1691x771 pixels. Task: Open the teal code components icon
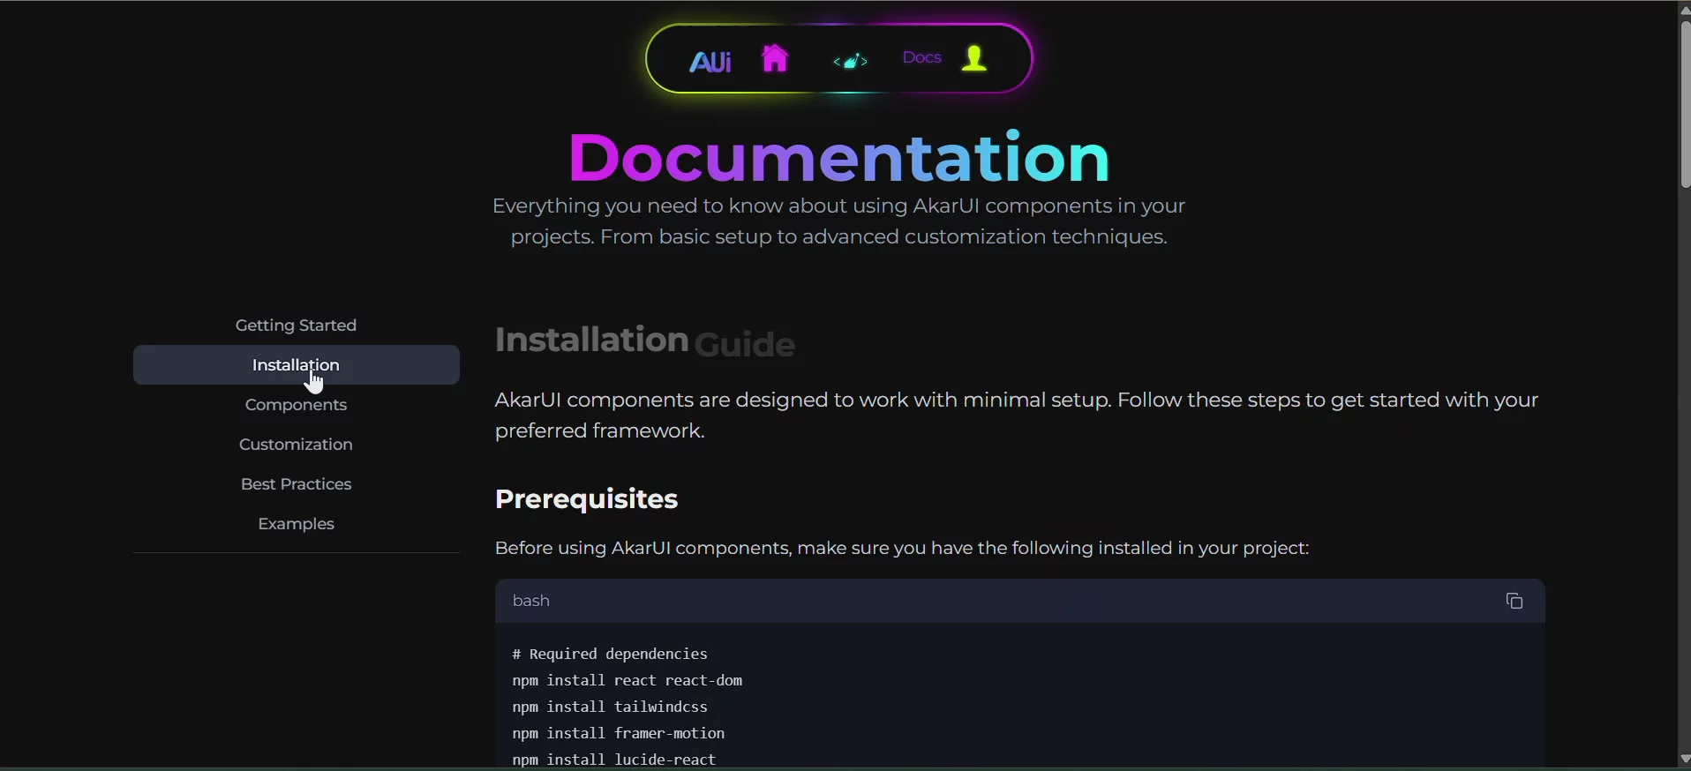point(851,61)
